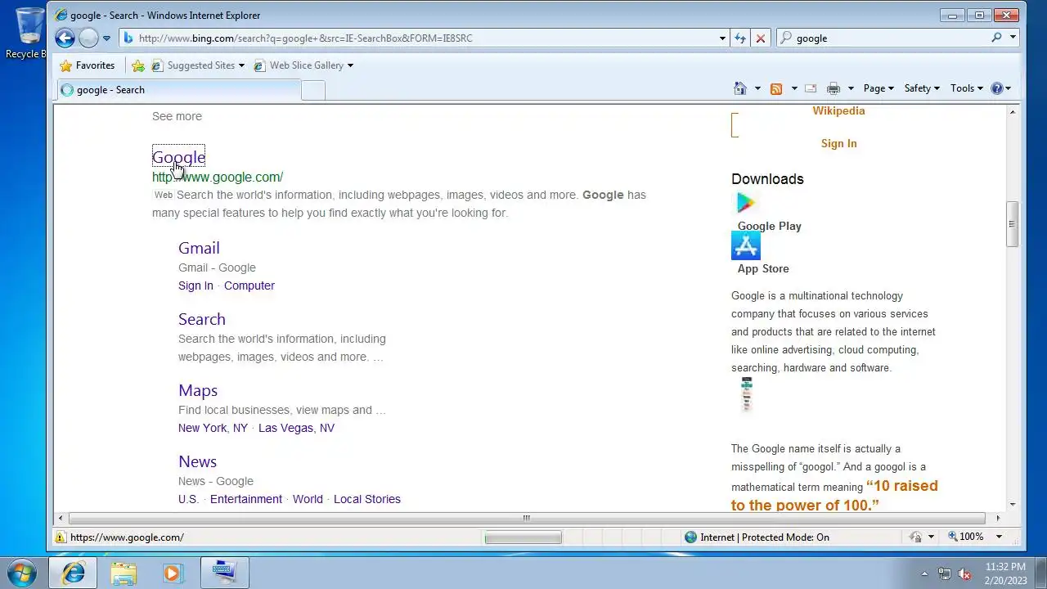
Task: Open the Page menu
Action: pos(878,88)
